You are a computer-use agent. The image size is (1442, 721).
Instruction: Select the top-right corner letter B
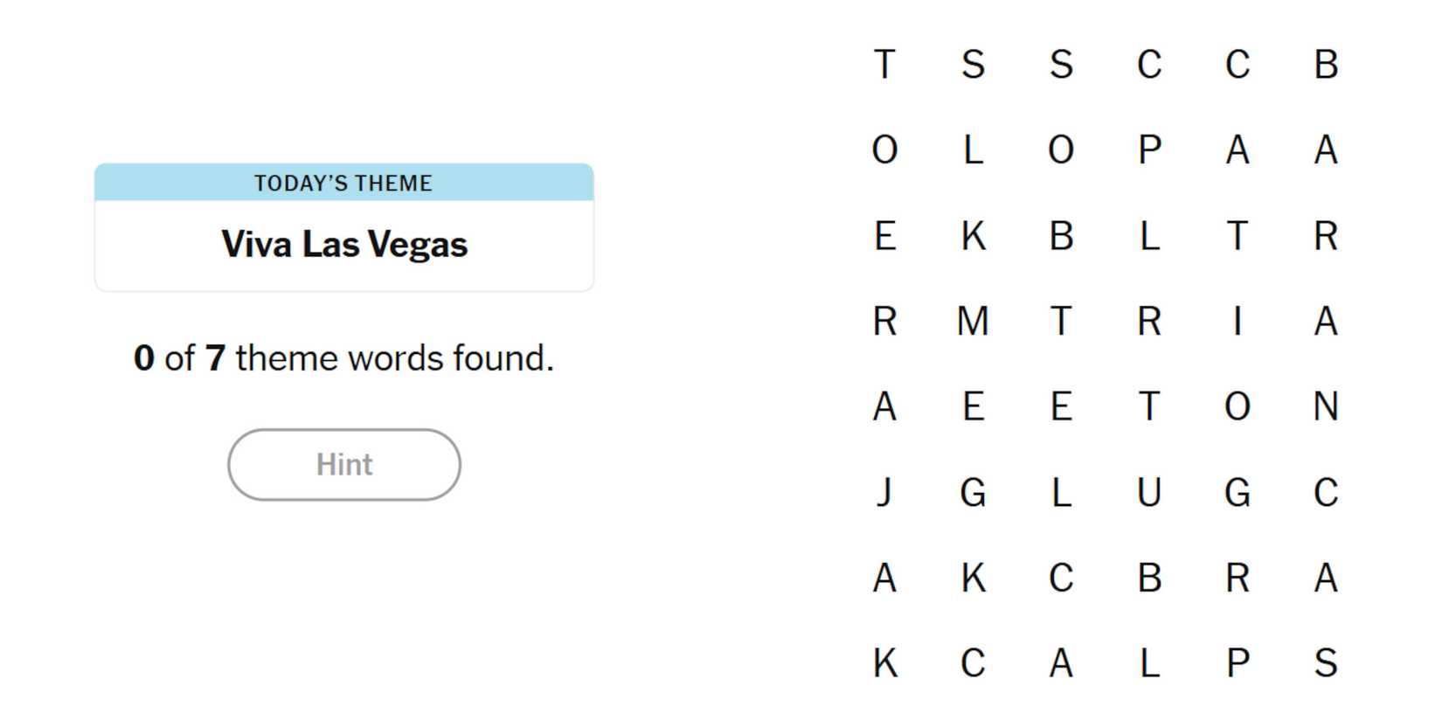1326,64
